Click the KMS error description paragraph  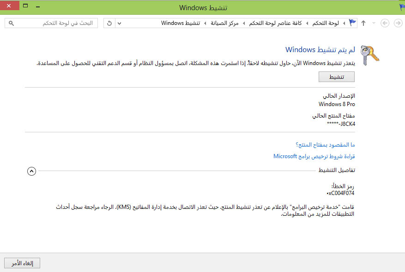point(205,210)
